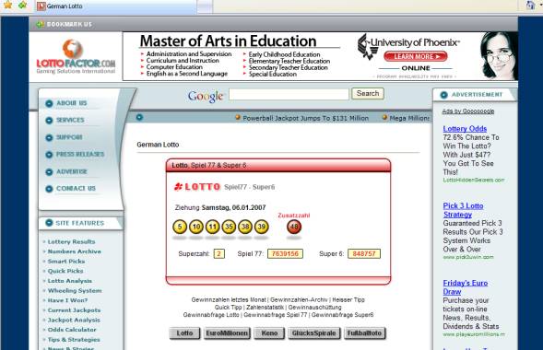Click the Master of Arts in Education banner heading

click(228, 41)
